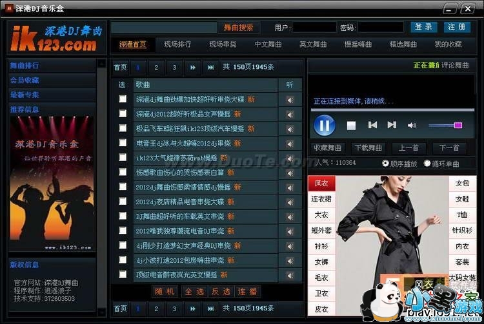The width and height of the screenshot is (484, 324).
Task: Tick checkbox beside 顶级电音醉夜岚光英文慢摇
Action: tap(123, 274)
